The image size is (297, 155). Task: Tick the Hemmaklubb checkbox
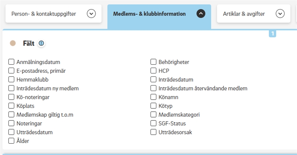(x=11, y=80)
